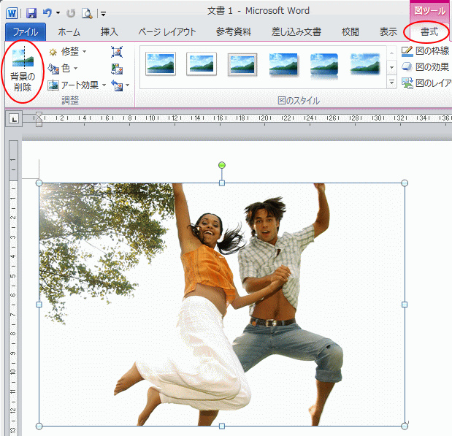Open Customize Quick Access Toolbar dropdown
This screenshot has width=452, height=436.
click(x=103, y=14)
